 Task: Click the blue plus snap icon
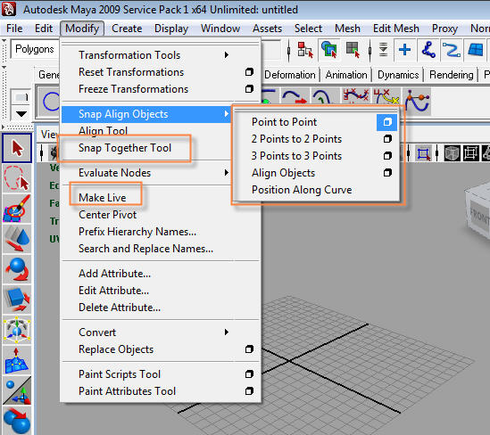[404, 50]
